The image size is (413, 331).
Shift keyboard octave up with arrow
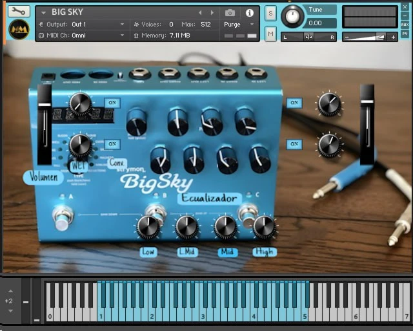pos(10,291)
